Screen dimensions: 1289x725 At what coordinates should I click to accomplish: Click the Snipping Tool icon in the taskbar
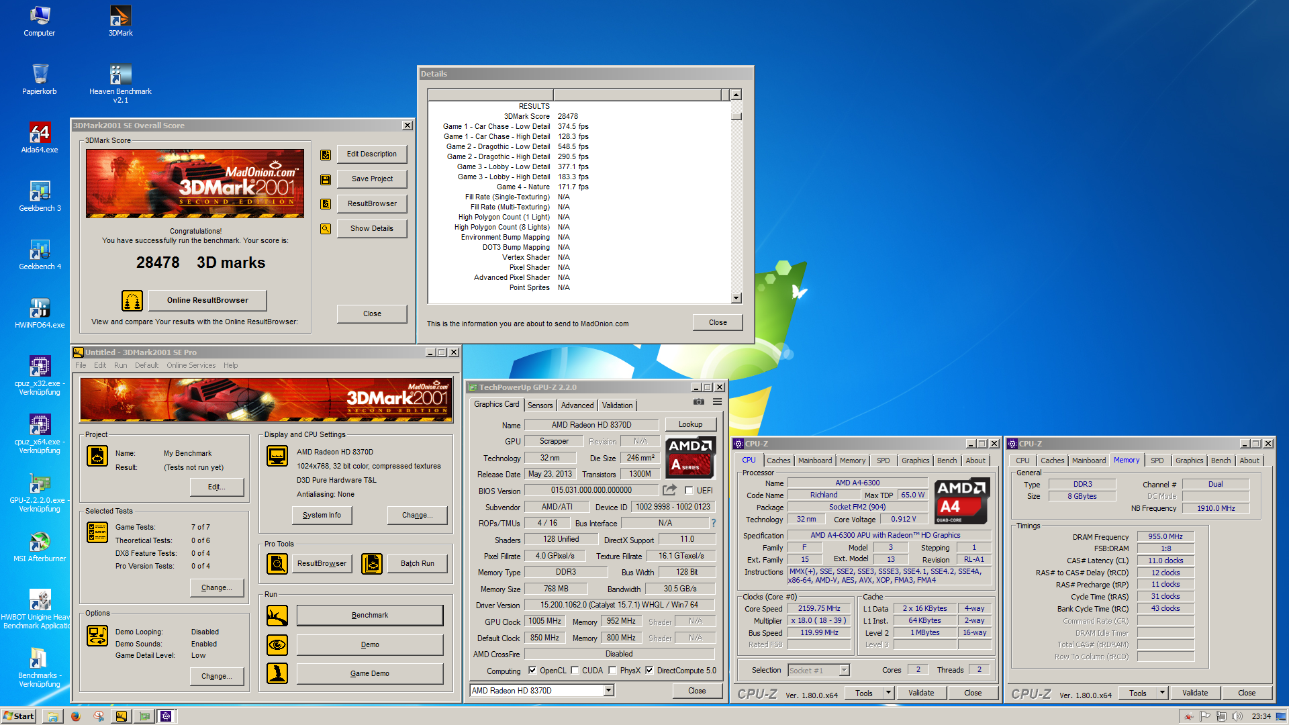coord(99,716)
